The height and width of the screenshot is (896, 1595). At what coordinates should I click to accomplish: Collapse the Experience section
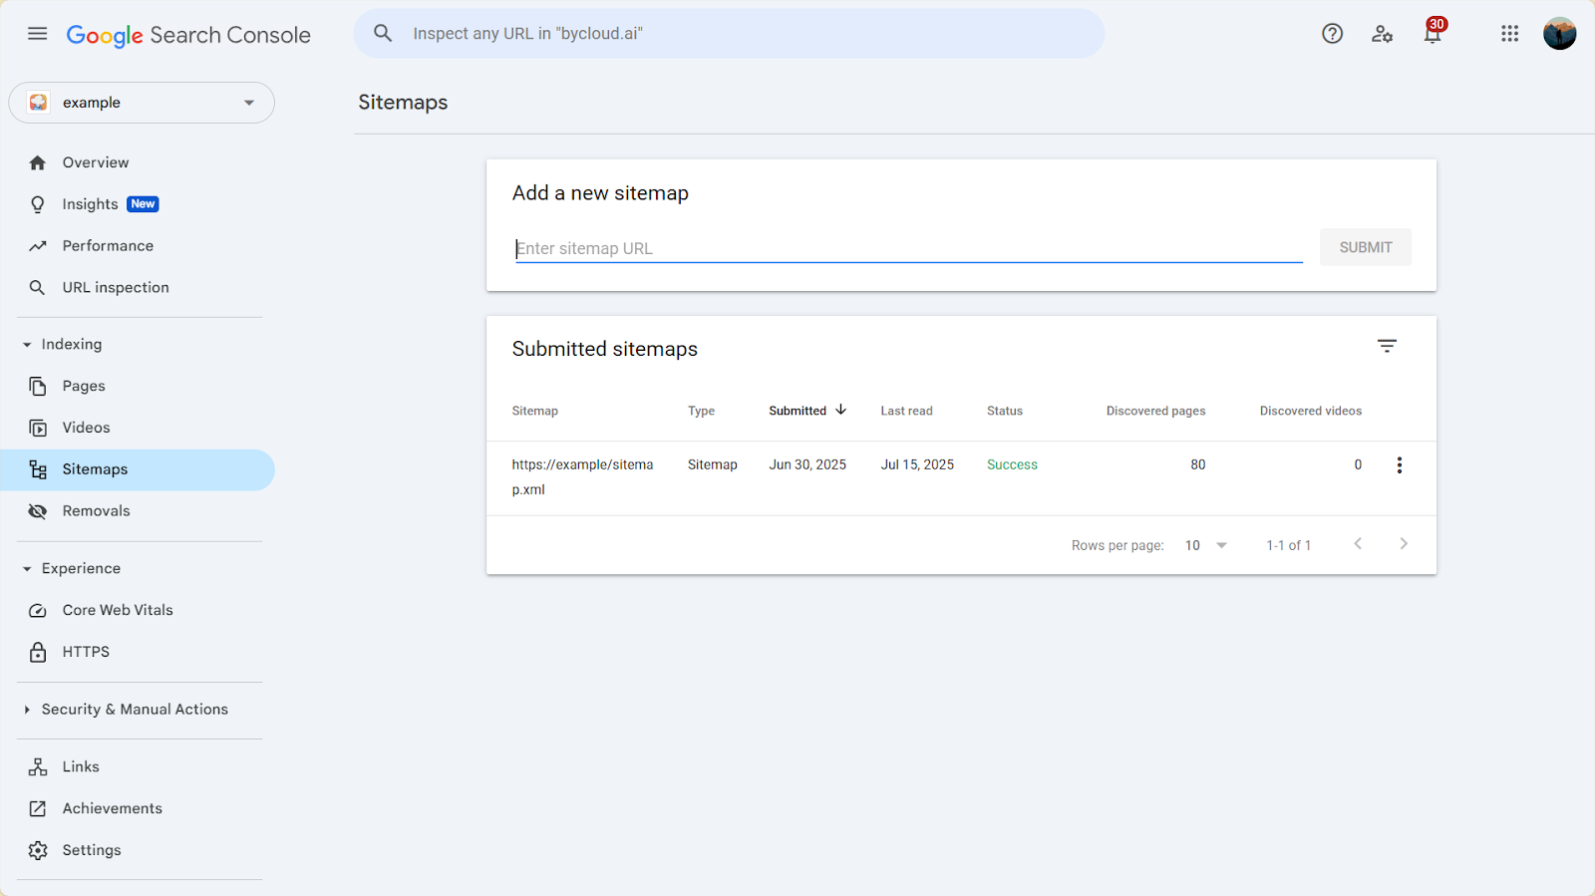tap(27, 569)
